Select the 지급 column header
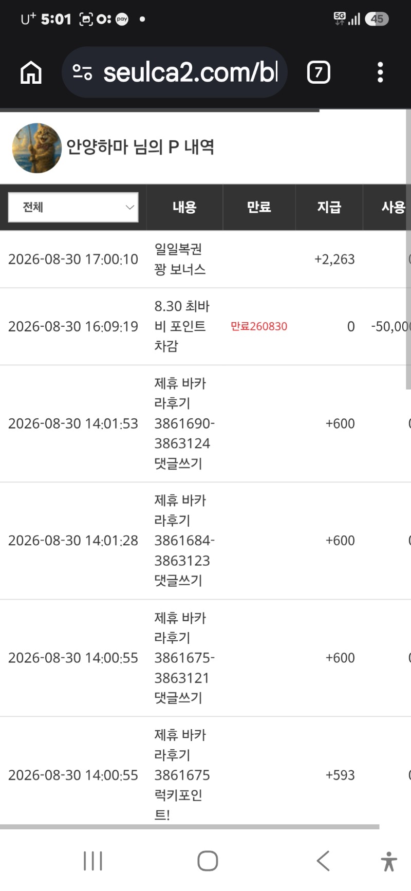This screenshot has width=411, height=891. point(329,207)
